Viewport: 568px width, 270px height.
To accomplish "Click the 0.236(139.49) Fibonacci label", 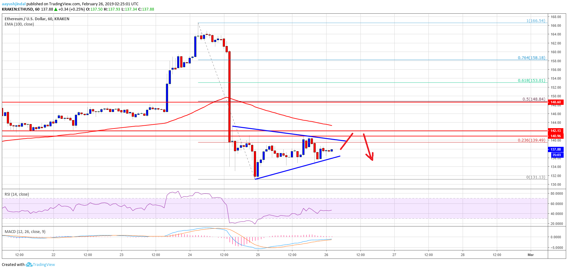I will click(x=531, y=140).
